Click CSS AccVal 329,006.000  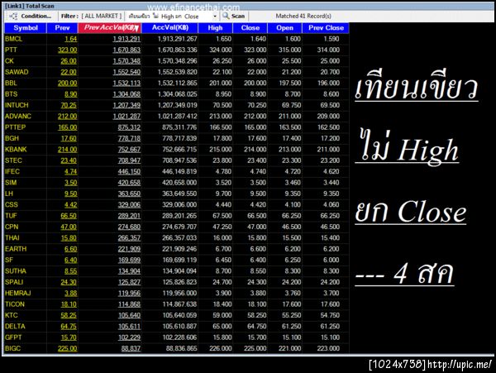[179, 205]
